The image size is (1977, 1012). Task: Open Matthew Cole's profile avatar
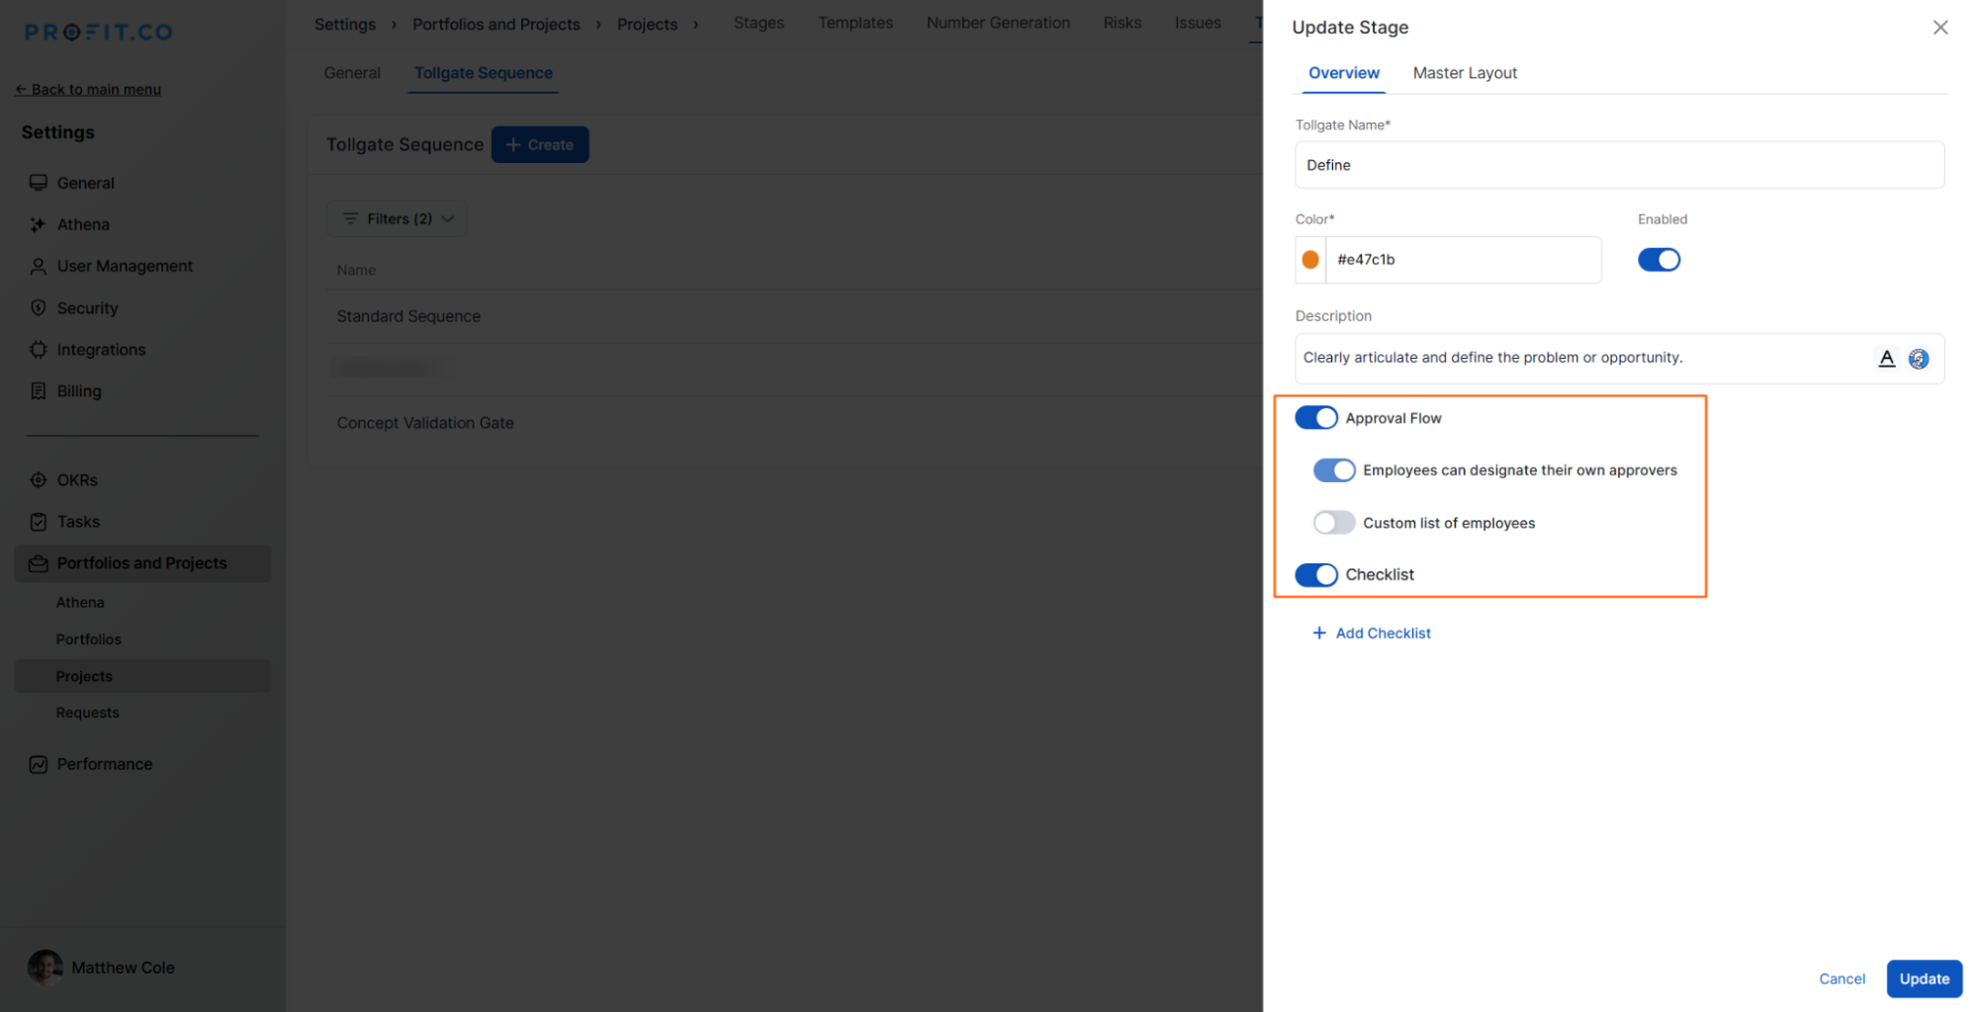45,968
